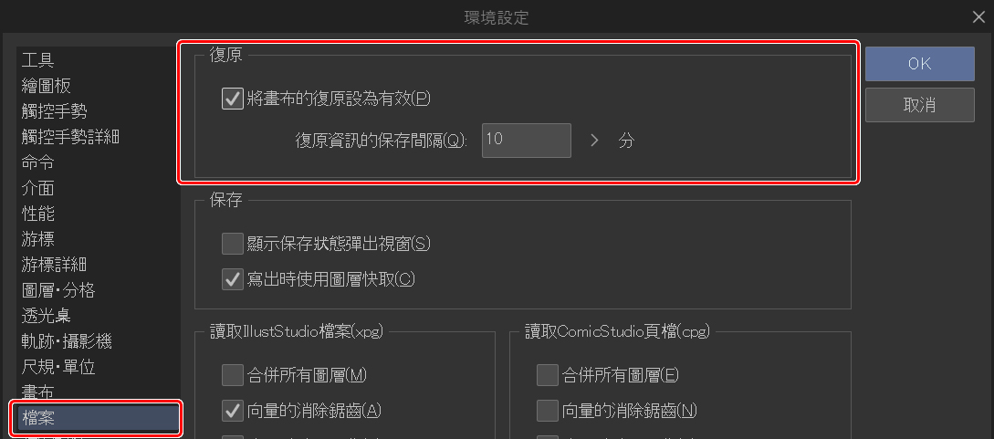Enable 向量的消除鋸齒(N) checkbox
This screenshot has width=994, height=439.
click(x=547, y=411)
